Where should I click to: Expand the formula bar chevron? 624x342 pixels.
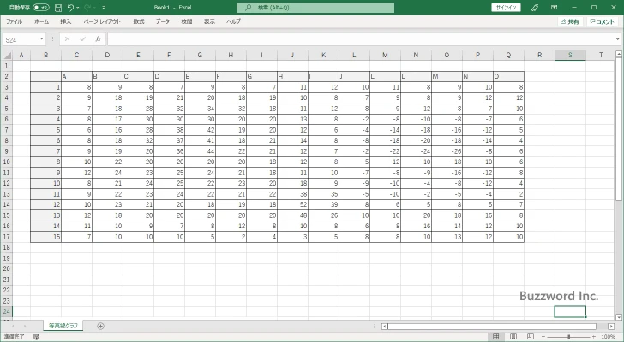(x=618, y=39)
